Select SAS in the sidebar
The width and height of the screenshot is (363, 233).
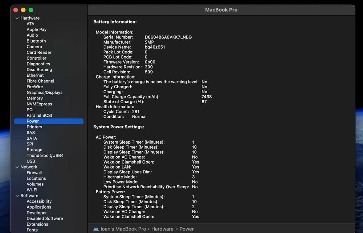coord(30,133)
